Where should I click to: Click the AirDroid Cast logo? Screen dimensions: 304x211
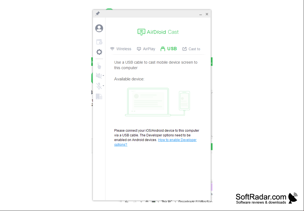[x=158, y=32]
